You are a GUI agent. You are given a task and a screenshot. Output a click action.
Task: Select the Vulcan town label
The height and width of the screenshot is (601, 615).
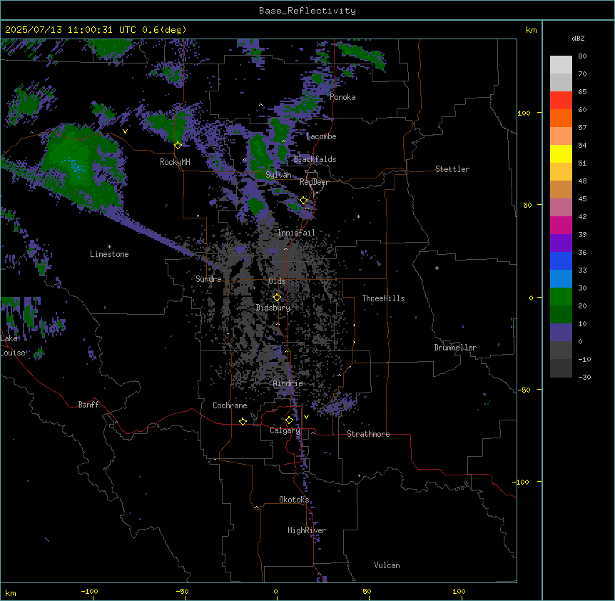click(x=387, y=565)
